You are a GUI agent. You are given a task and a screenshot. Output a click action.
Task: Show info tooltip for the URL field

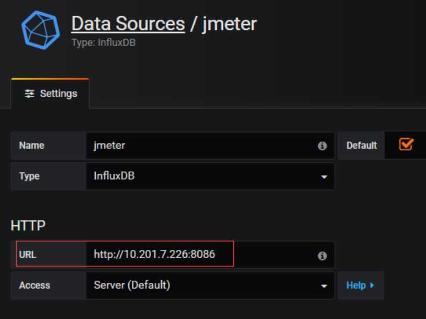tap(322, 256)
